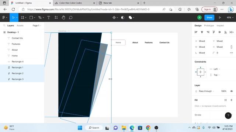This screenshot has height=132, width=236.
Task: Switch to the Design tab
Action: pyautogui.click(x=198, y=26)
